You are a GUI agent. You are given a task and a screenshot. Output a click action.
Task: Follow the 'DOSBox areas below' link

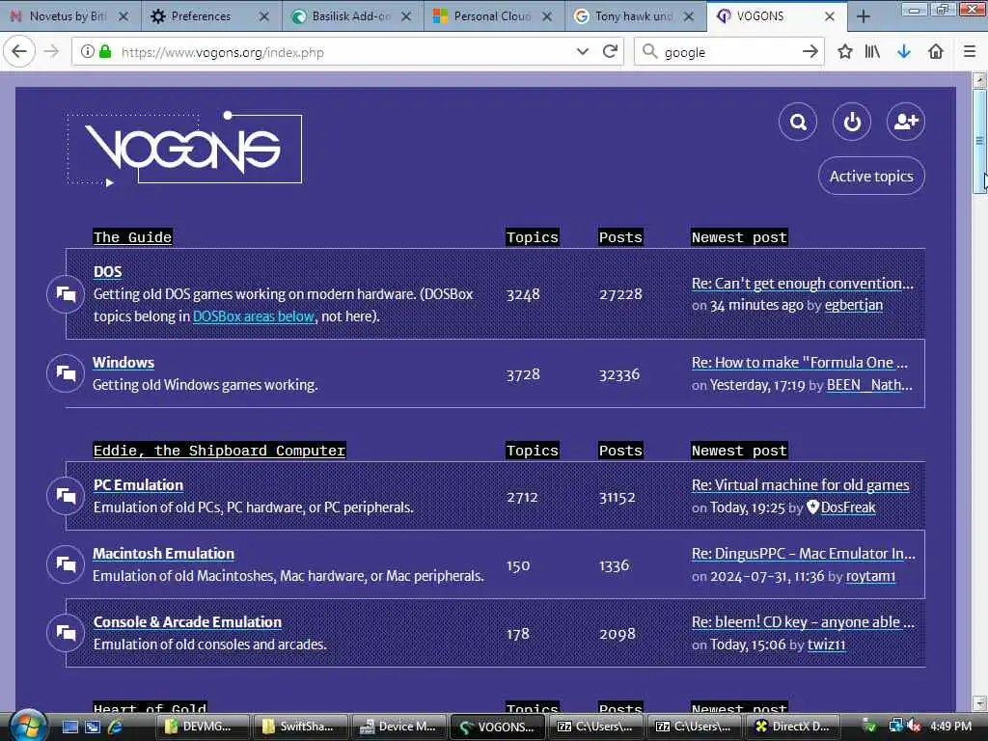click(254, 316)
